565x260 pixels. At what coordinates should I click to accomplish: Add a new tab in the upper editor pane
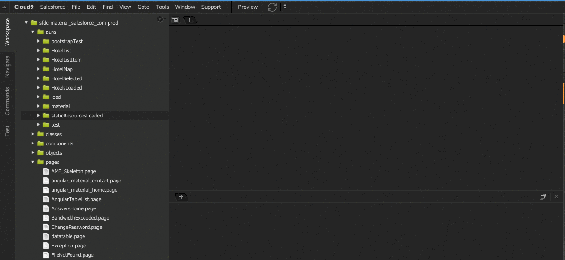tap(190, 20)
